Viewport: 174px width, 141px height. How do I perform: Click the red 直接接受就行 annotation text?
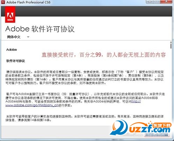pos(103,55)
